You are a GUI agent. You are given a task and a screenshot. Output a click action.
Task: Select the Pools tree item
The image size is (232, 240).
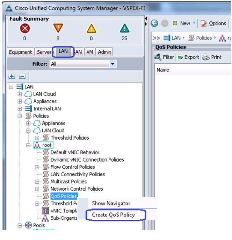pyautogui.click(x=39, y=225)
